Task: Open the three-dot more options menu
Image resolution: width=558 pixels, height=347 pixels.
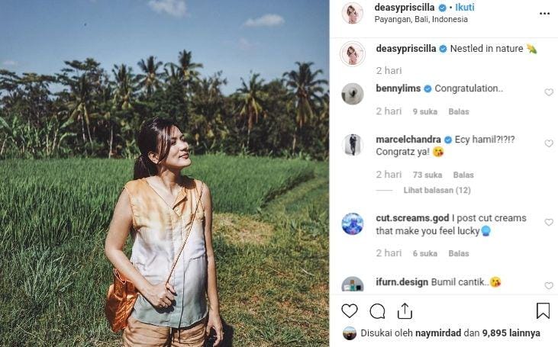Action: 544,13
